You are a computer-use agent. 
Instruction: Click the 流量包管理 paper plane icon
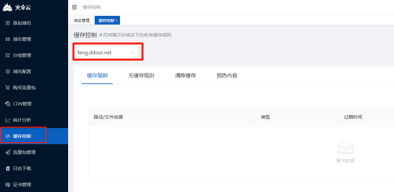pos(8,152)
